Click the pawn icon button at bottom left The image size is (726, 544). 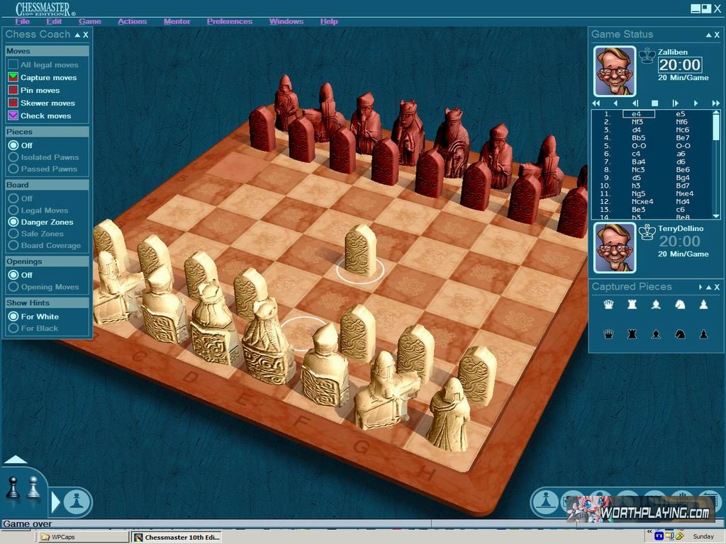coord(77,501)
